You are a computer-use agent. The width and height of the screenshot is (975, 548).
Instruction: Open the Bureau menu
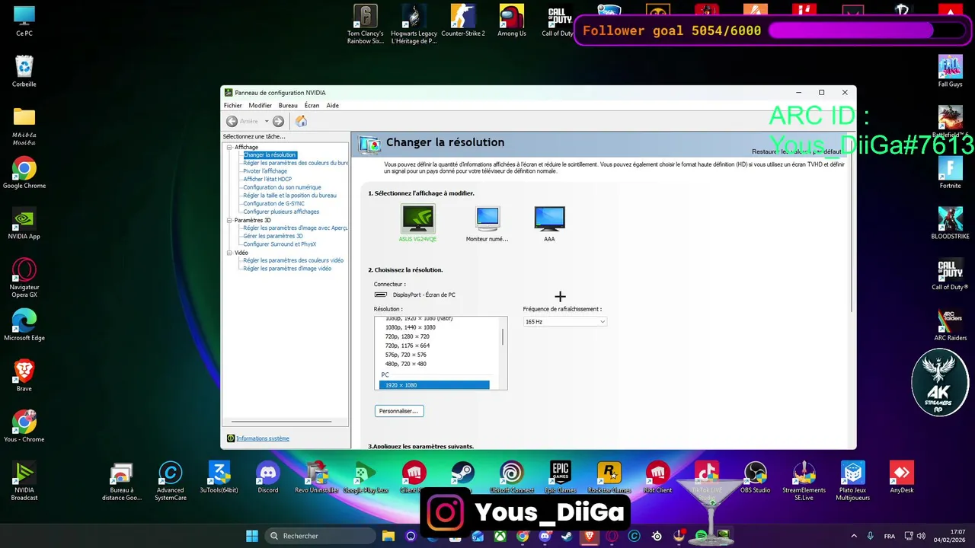click(288, 105)
